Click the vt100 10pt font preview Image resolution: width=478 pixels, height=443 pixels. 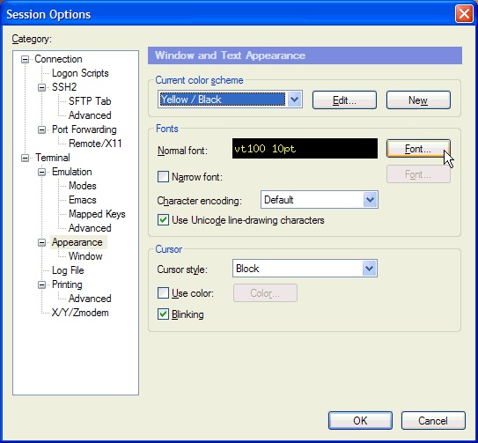[305, 149]
